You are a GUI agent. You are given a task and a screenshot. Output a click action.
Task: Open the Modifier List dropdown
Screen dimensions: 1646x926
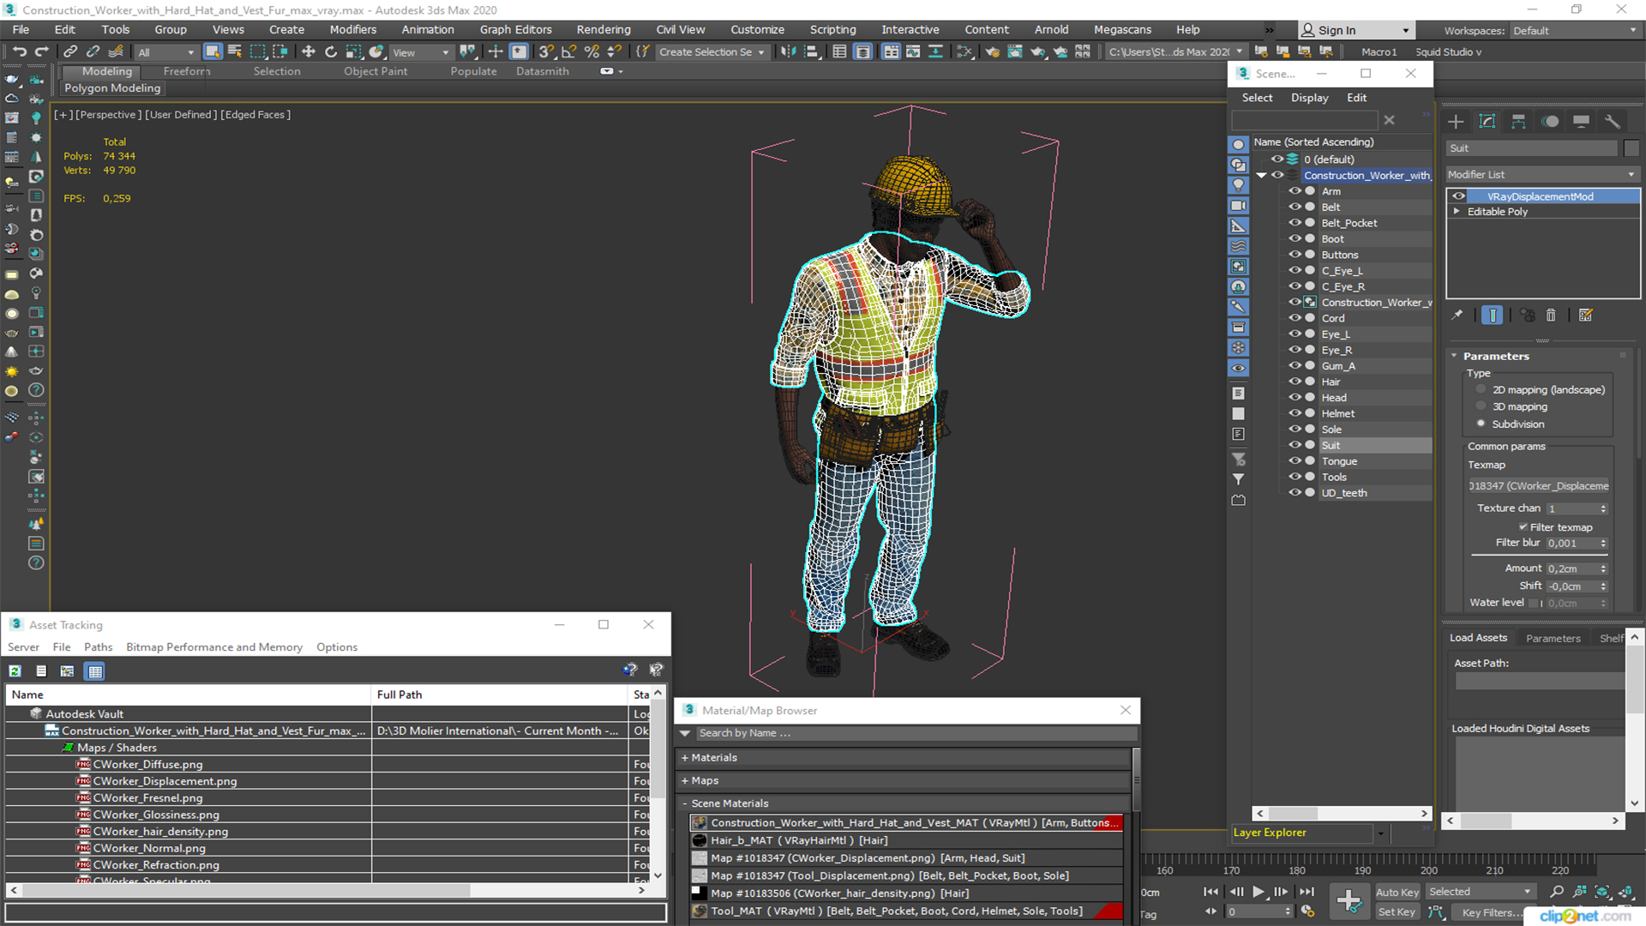1541,174
